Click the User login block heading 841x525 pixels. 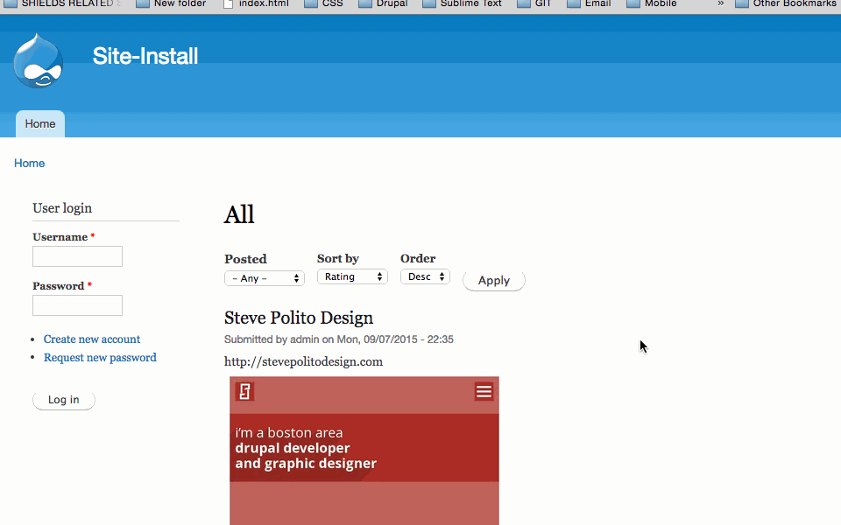pyautogui.click(x=62, y=208)
